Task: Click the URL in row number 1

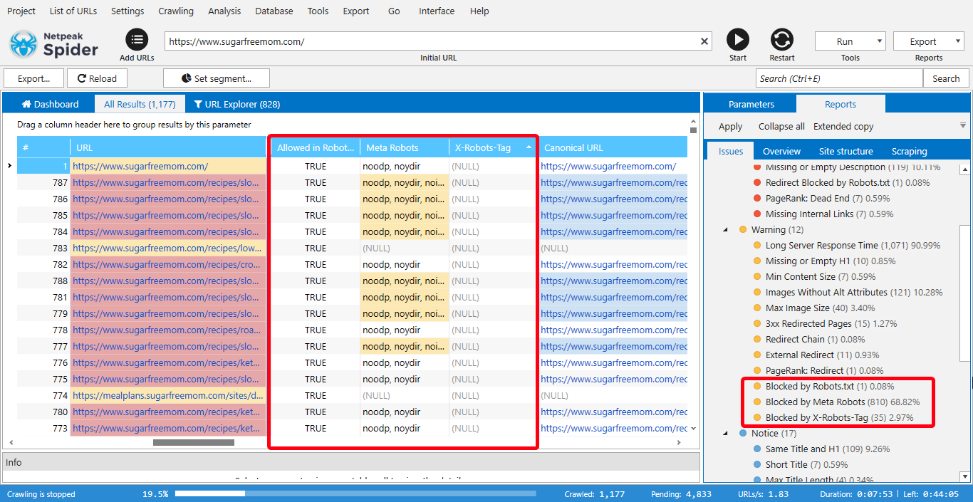Action: pyautogui.click(x=140, y=166)
